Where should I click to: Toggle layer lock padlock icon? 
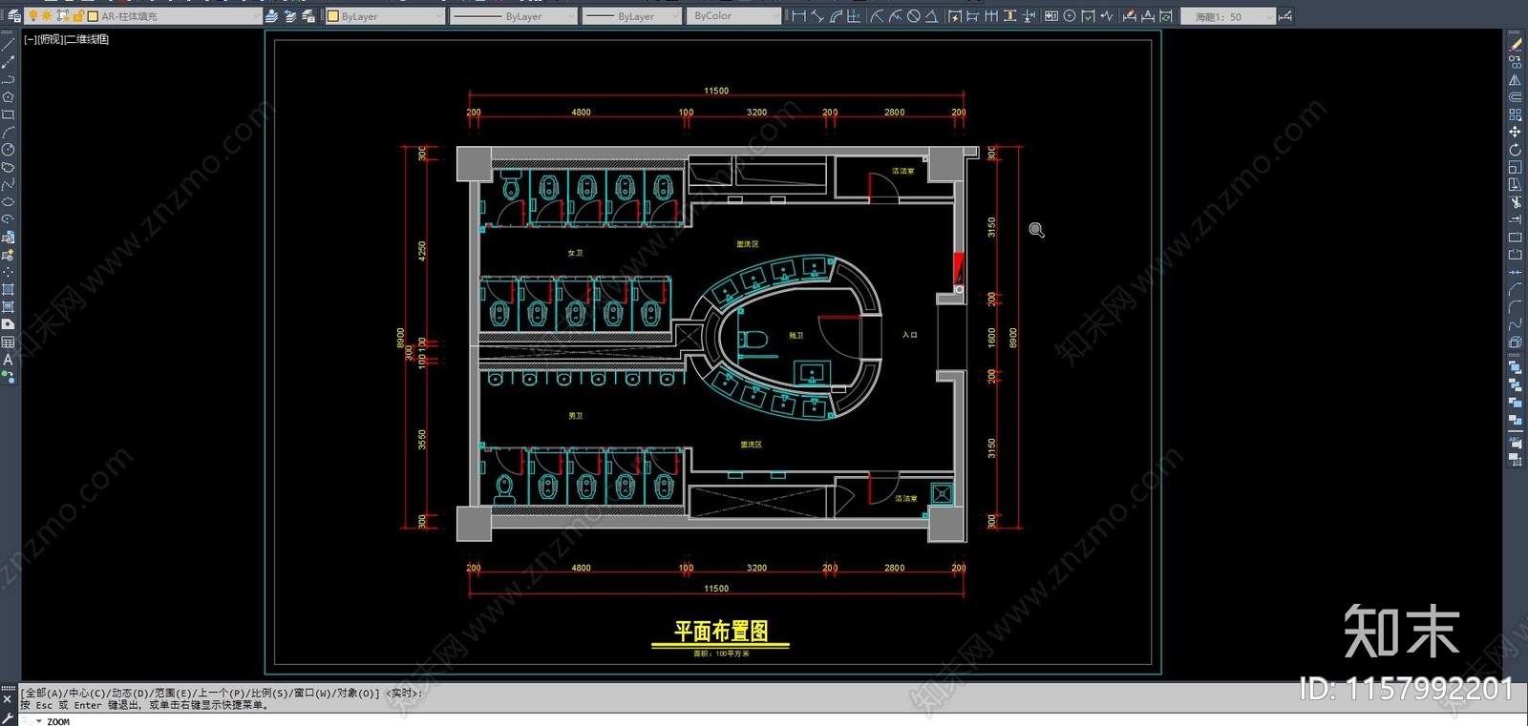pyautogui.click(x=78, y=16)
